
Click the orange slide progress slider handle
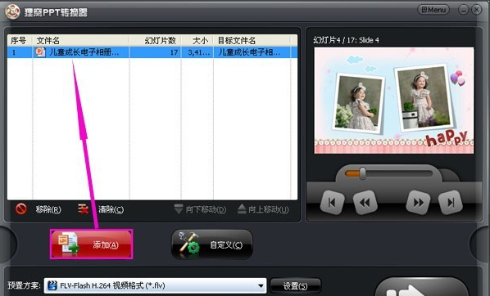(x=362, y=173)
